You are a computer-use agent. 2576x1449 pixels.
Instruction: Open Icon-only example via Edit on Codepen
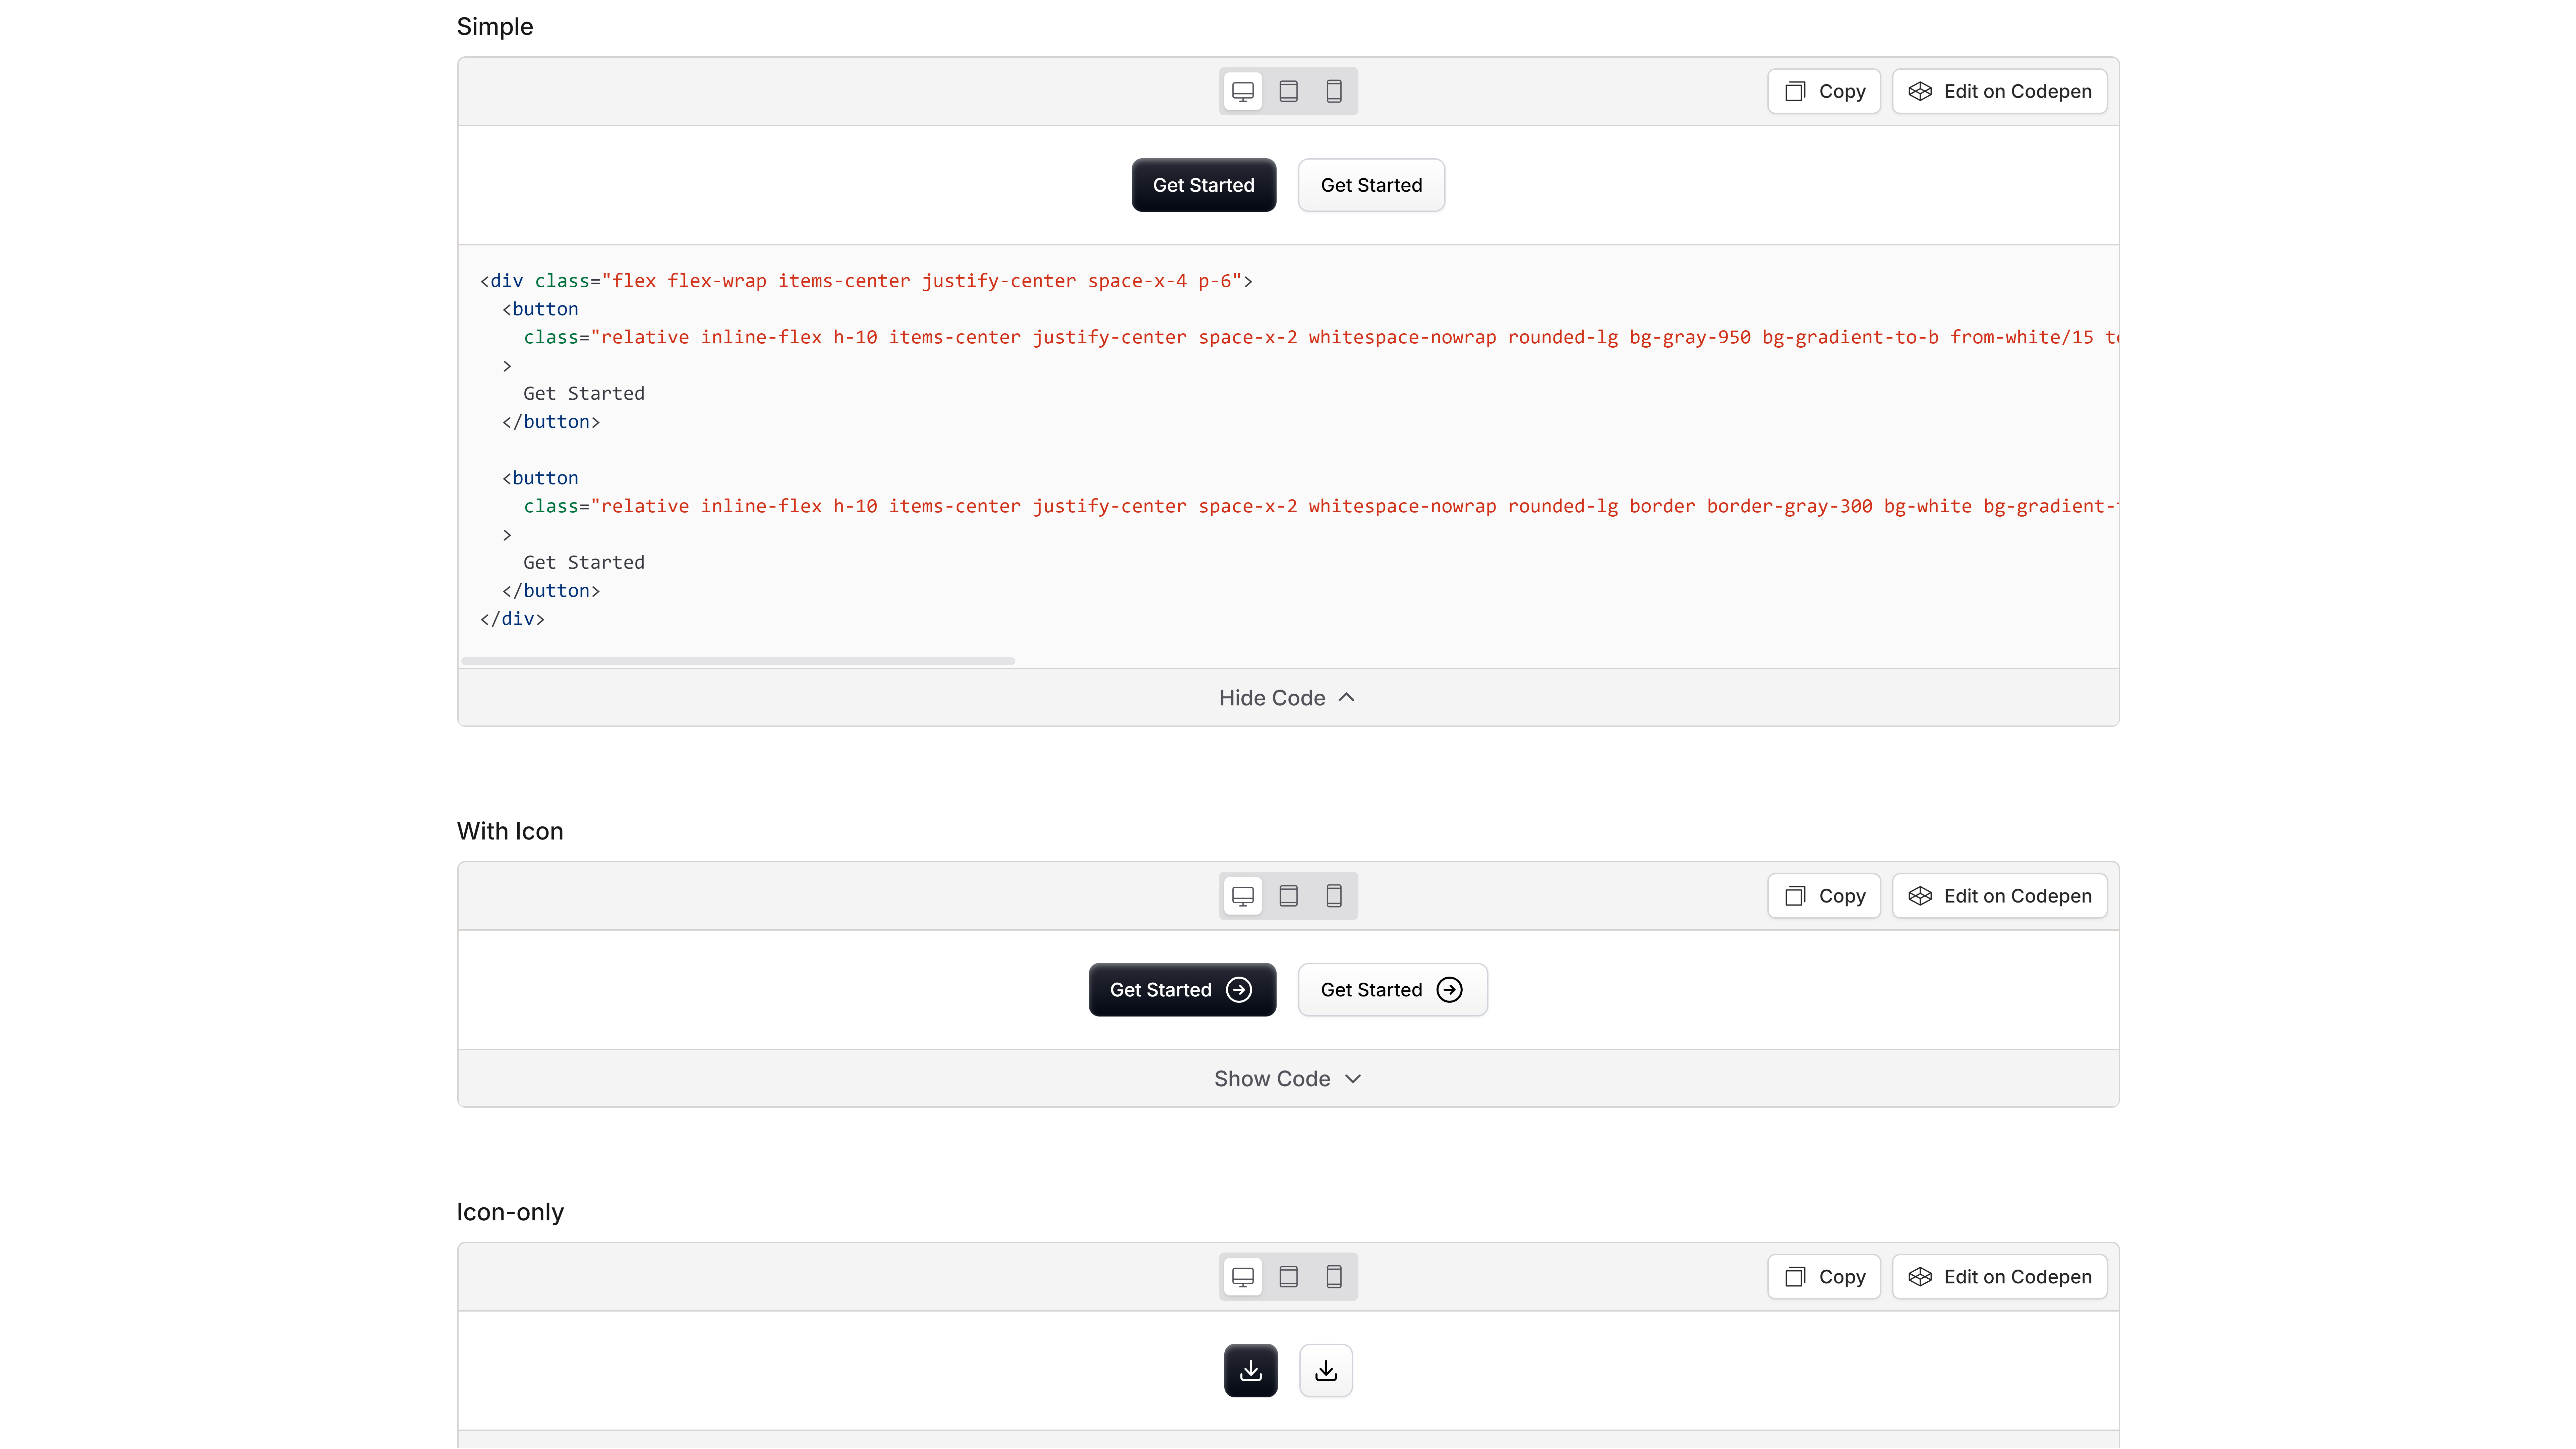point(2000,1277)
